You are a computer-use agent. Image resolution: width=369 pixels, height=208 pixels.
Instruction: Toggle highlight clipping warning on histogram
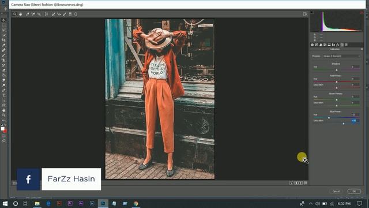pyautogui.click(x=362, y=12)
